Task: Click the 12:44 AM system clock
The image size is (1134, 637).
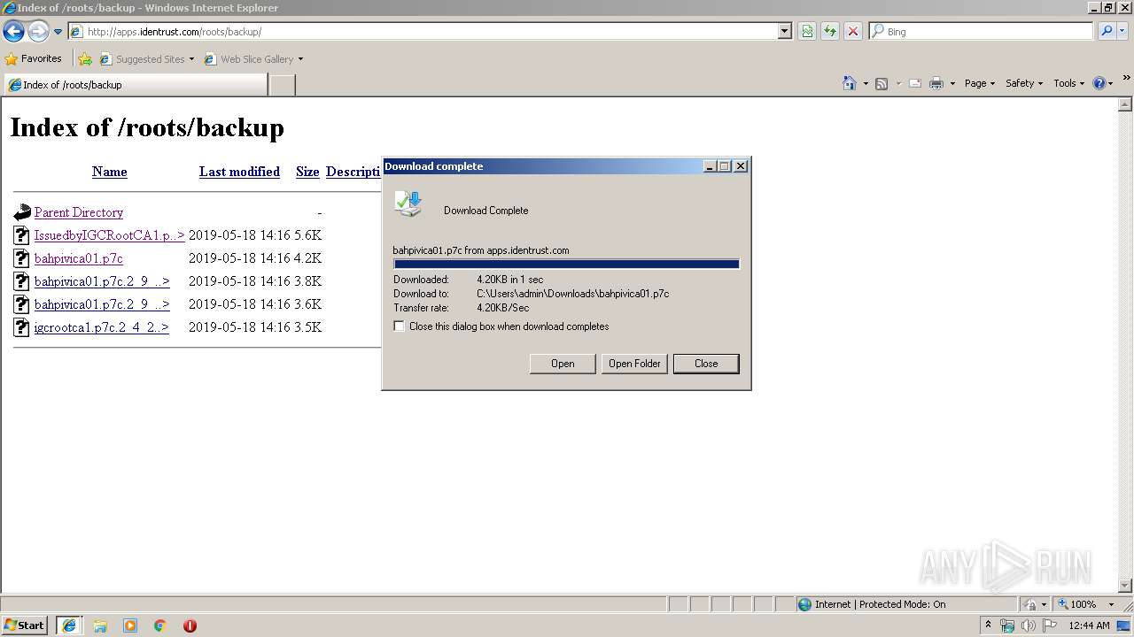Action: [1089, 625]
